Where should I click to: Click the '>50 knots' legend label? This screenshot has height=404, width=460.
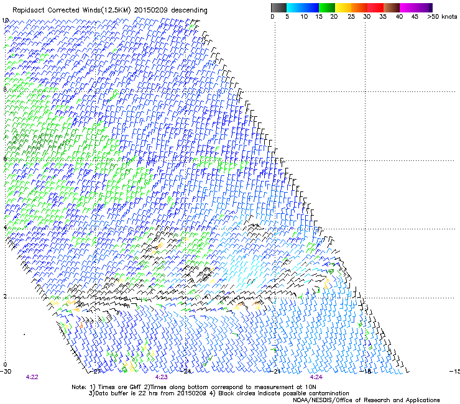pyautogui.click(x=442, y=17)
